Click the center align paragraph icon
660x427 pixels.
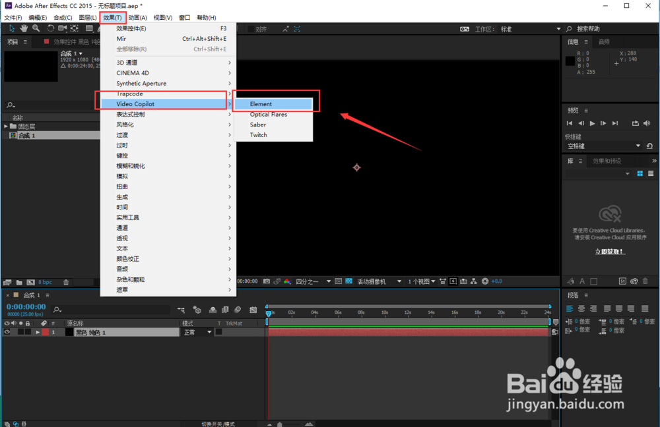tap(581, 309)
